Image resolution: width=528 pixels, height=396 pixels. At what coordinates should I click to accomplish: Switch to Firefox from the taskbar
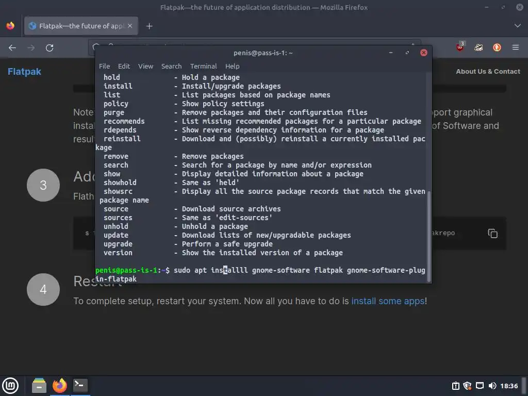coord(60,386)
